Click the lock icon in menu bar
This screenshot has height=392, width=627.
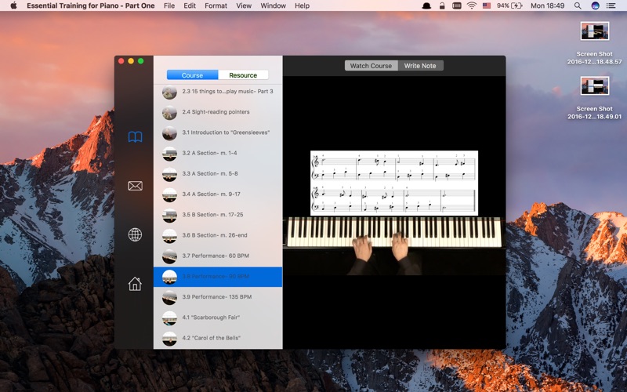tap(442, 5)
